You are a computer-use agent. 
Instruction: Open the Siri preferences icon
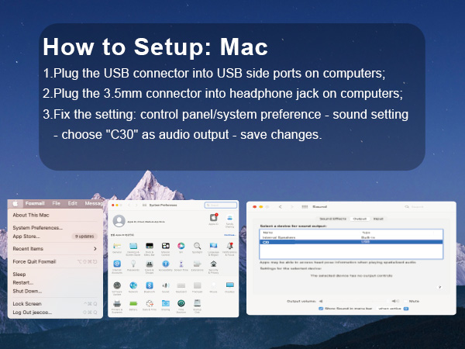[181, 246]
